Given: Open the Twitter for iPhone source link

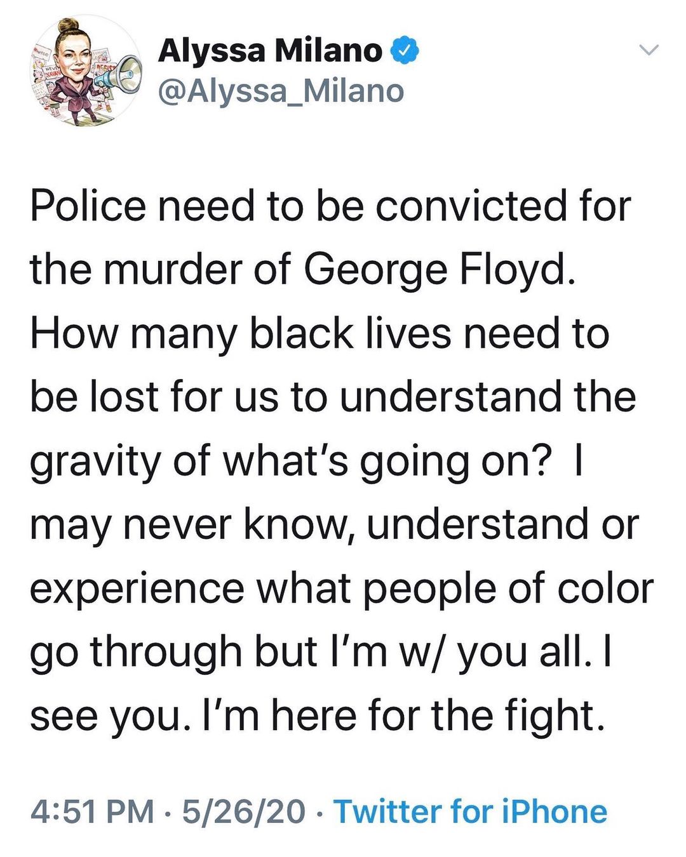Looking at the screenshot, I should click(471, 811).
